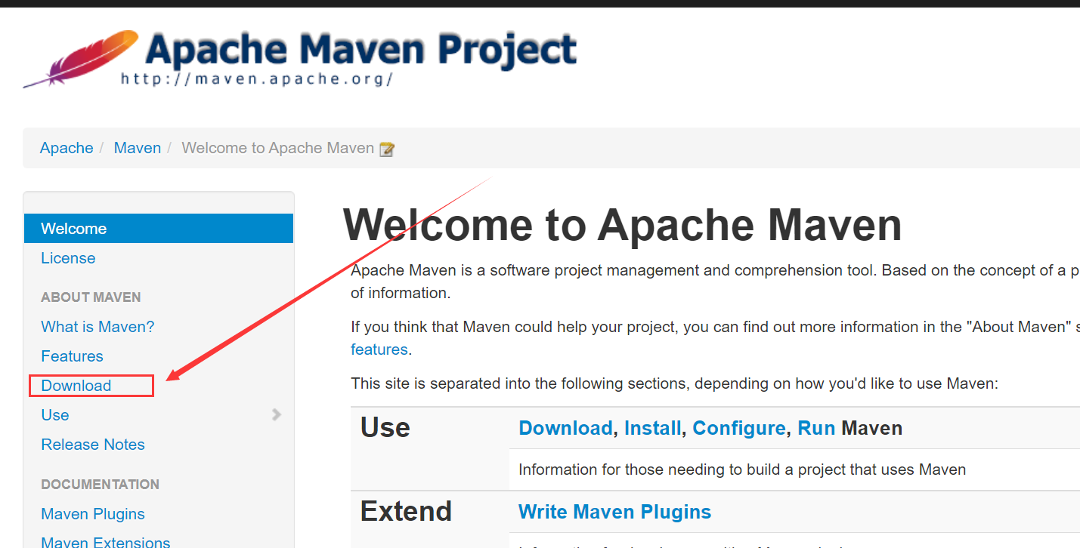Open the Use sidebar item
This screenshot has height=548, width=1080.
[55, 415]
